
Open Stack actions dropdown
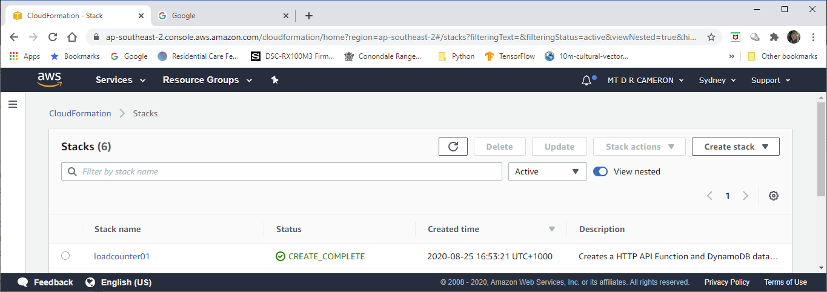[639, 147]
